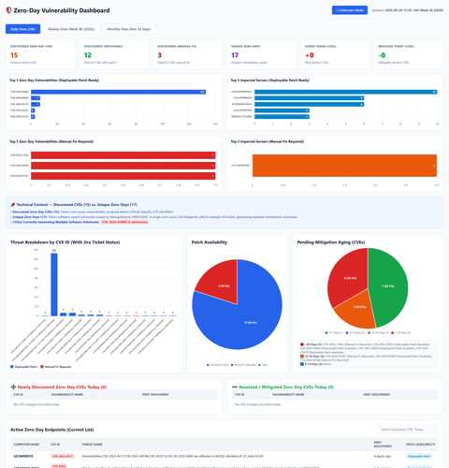Click the shield logo beside dashboard title

8,10
